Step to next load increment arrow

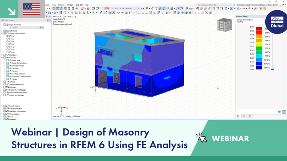(43, 28)
